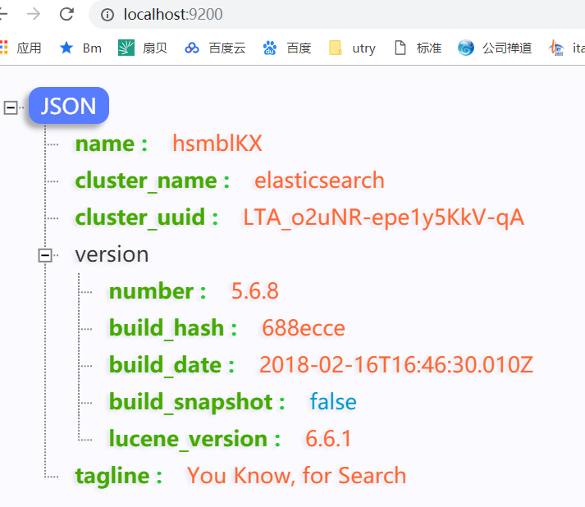Open the utry bookmarks folder
This screenshot has height=507, width=585.
coord(352,48)
